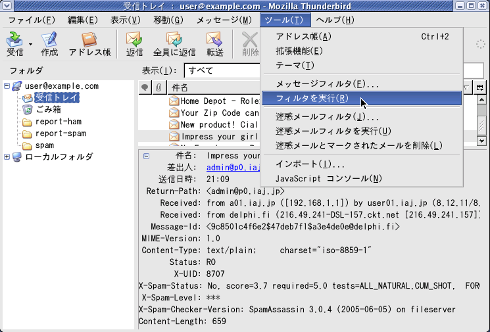Collapse the message header toggle

click(146, 156)
